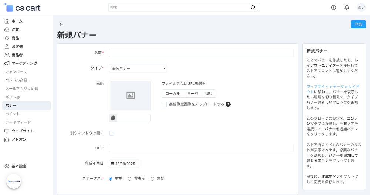The height and width of the screenshot is (195, 370).
Task: Click the calendar icon in 作成年月日
Action: click(x=112, y=164)
